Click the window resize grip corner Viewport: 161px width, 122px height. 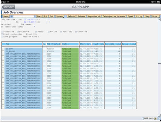pos(159,118)
